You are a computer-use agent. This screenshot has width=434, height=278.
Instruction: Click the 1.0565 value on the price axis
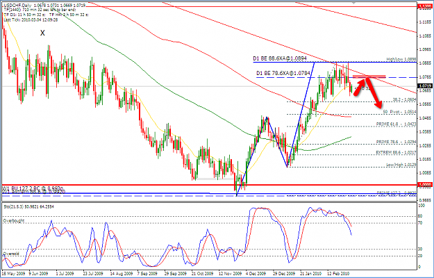426,104
